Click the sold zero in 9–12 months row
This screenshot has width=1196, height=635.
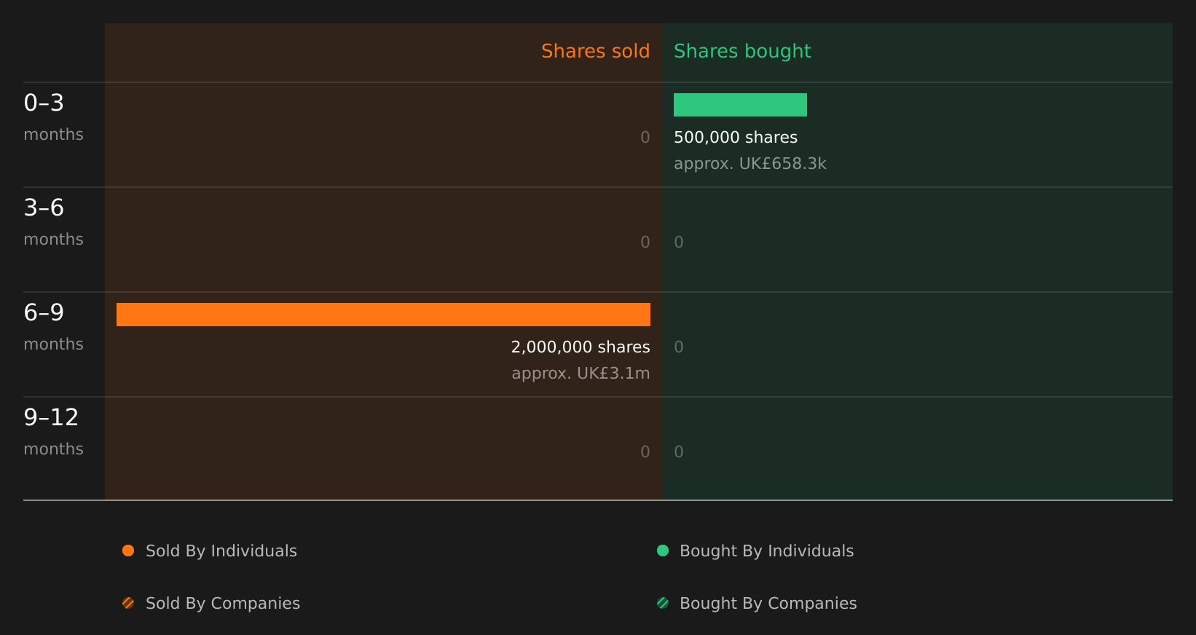(x=645, y=452)
